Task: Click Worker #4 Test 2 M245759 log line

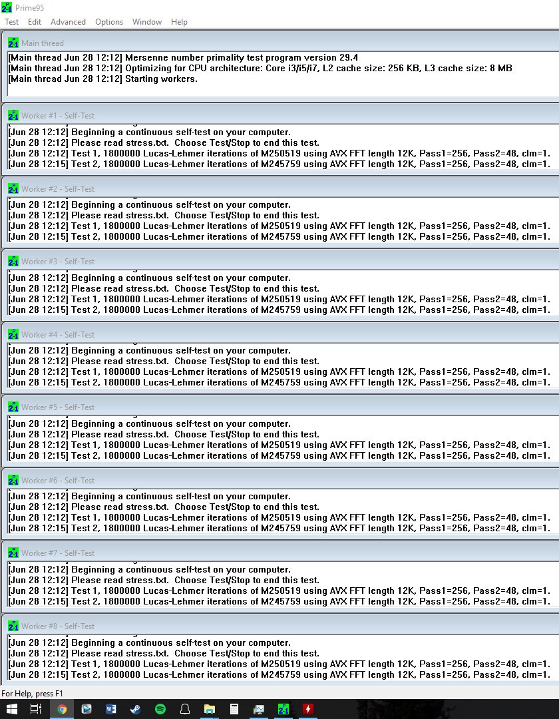Action: (x=279, y=382)
